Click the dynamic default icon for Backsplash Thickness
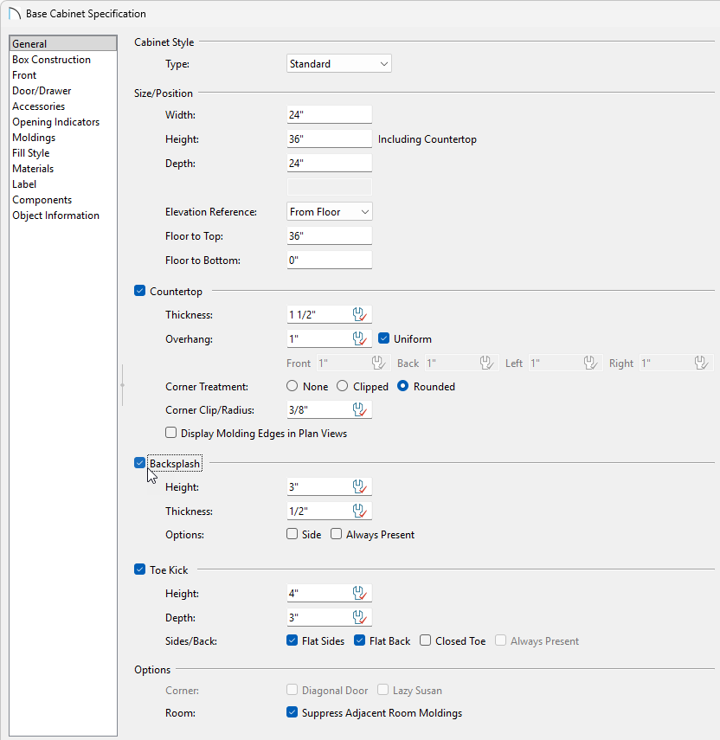Viewport: 720px width, 740px height. coord(359,511)
